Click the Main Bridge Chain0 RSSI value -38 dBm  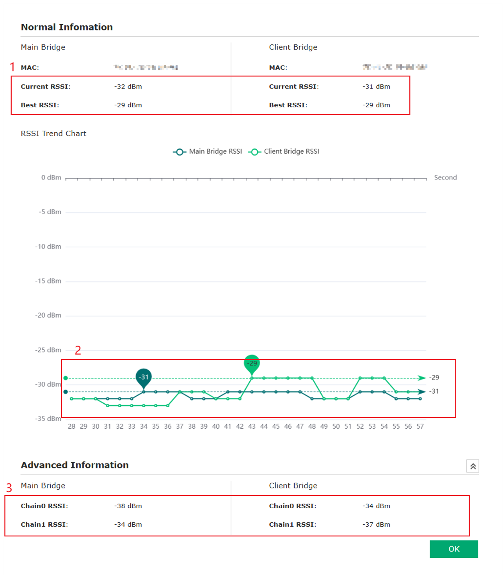(128, 506)
